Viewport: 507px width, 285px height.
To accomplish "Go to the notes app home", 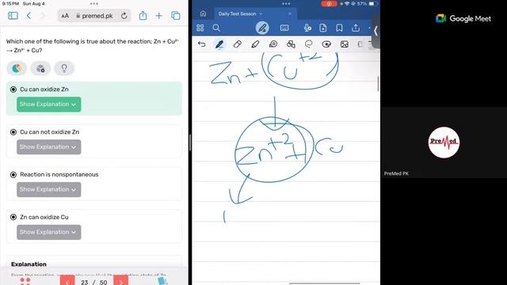I will coord(203,13).
